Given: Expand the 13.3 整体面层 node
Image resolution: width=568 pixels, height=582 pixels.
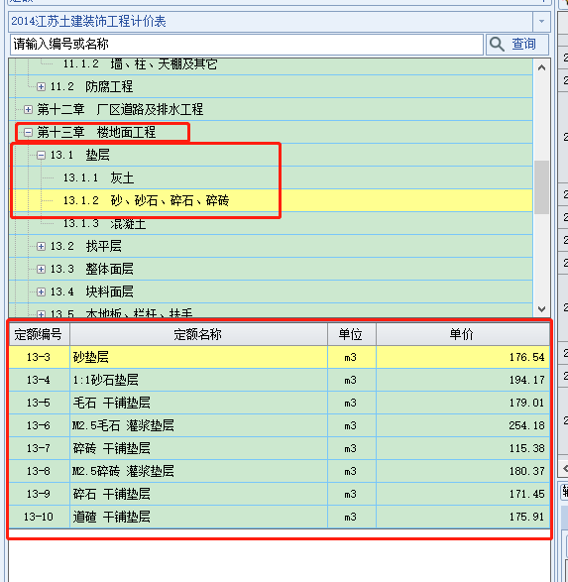Looking at the screenshot, I should [41, 269].
